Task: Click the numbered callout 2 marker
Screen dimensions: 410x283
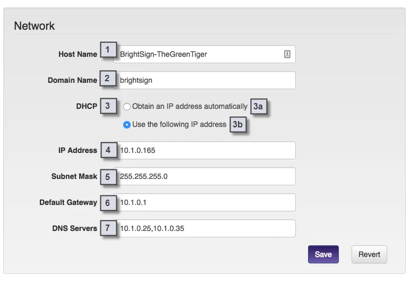Action: 108,78
